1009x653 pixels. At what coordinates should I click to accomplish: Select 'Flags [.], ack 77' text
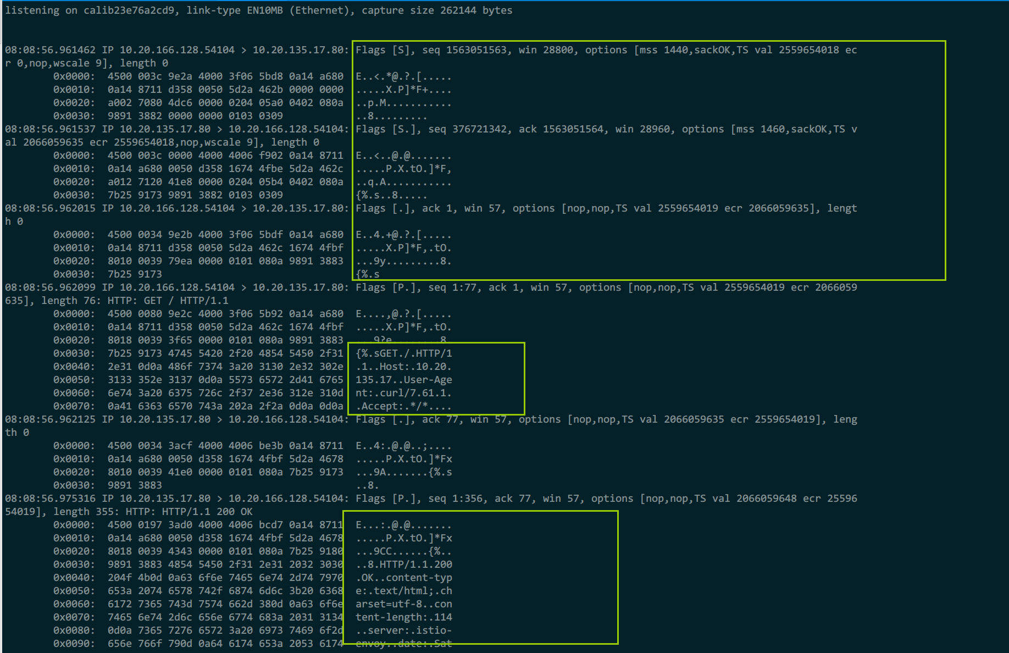coord(407,419)
